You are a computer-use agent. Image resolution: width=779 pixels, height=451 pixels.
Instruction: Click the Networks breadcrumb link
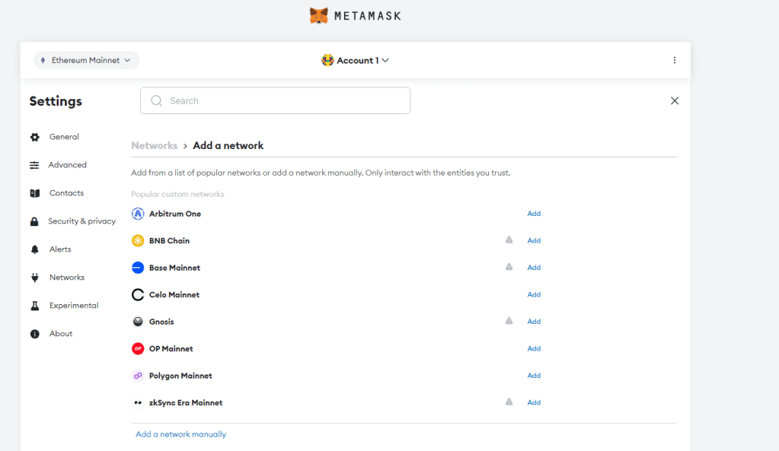[x=154, y=145]
